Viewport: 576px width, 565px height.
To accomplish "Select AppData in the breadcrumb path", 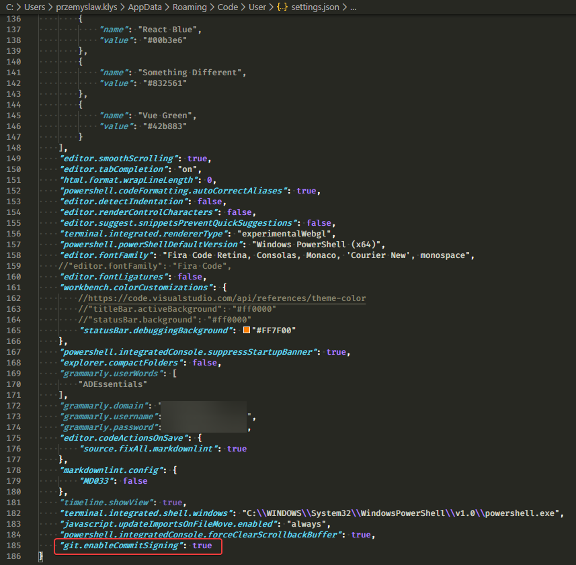I will click(145, 7).
